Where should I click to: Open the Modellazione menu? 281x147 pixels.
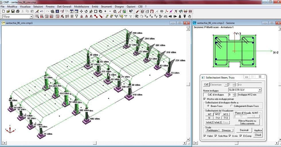pos(81,6)
